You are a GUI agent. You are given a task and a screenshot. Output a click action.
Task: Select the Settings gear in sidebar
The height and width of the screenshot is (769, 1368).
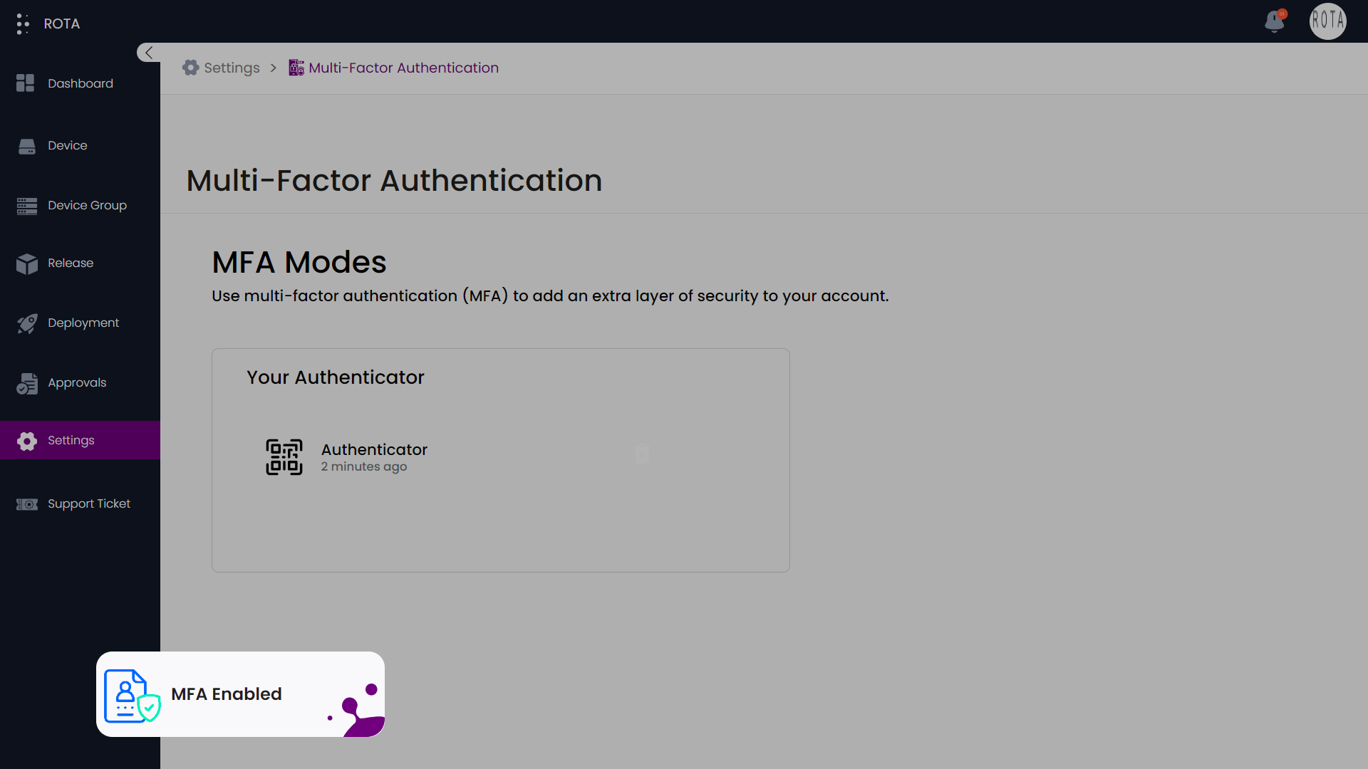click(27, 441)
